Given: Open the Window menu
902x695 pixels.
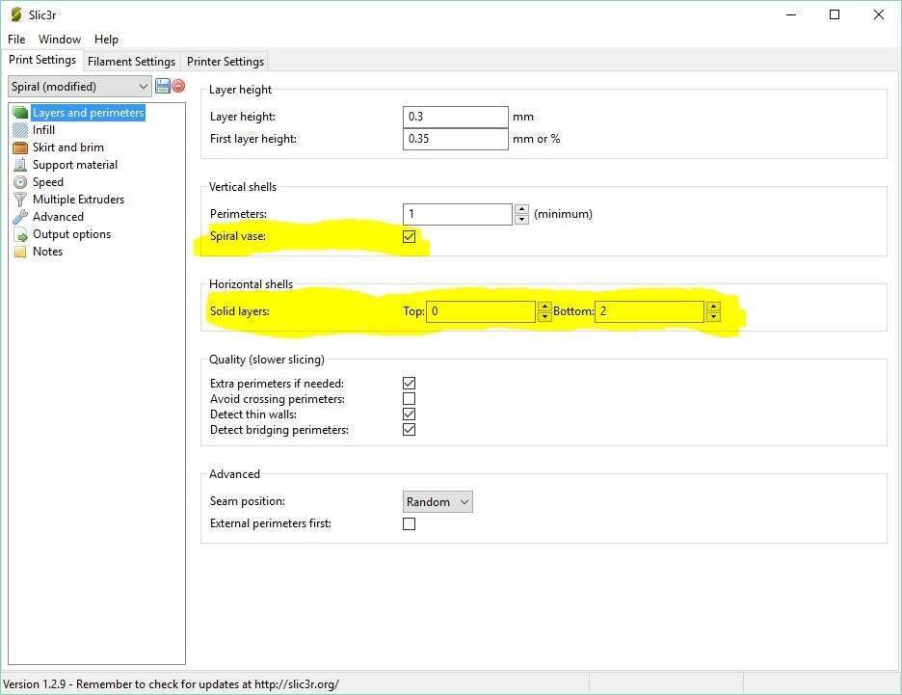Looking at the screenshot, I should pos(60,40).
